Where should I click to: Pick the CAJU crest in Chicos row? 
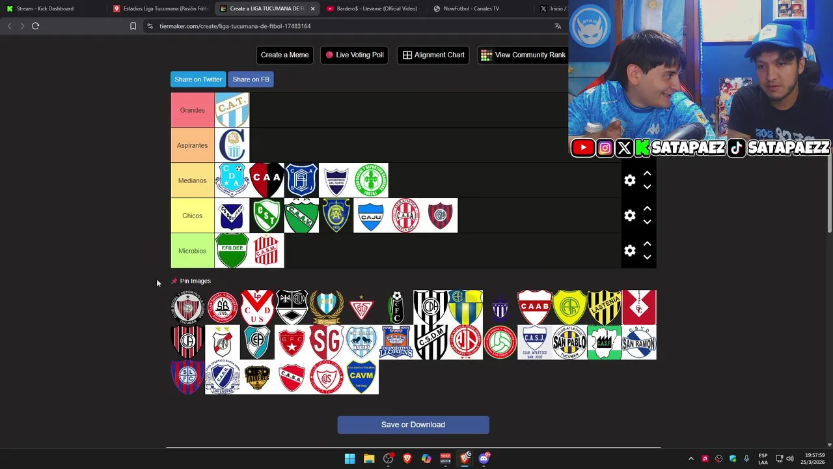370,216
